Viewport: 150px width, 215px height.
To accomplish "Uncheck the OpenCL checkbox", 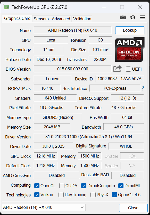I will 37,185.
